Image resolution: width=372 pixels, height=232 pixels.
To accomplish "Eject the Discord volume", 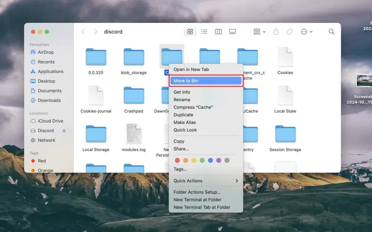I will [64, 131].
